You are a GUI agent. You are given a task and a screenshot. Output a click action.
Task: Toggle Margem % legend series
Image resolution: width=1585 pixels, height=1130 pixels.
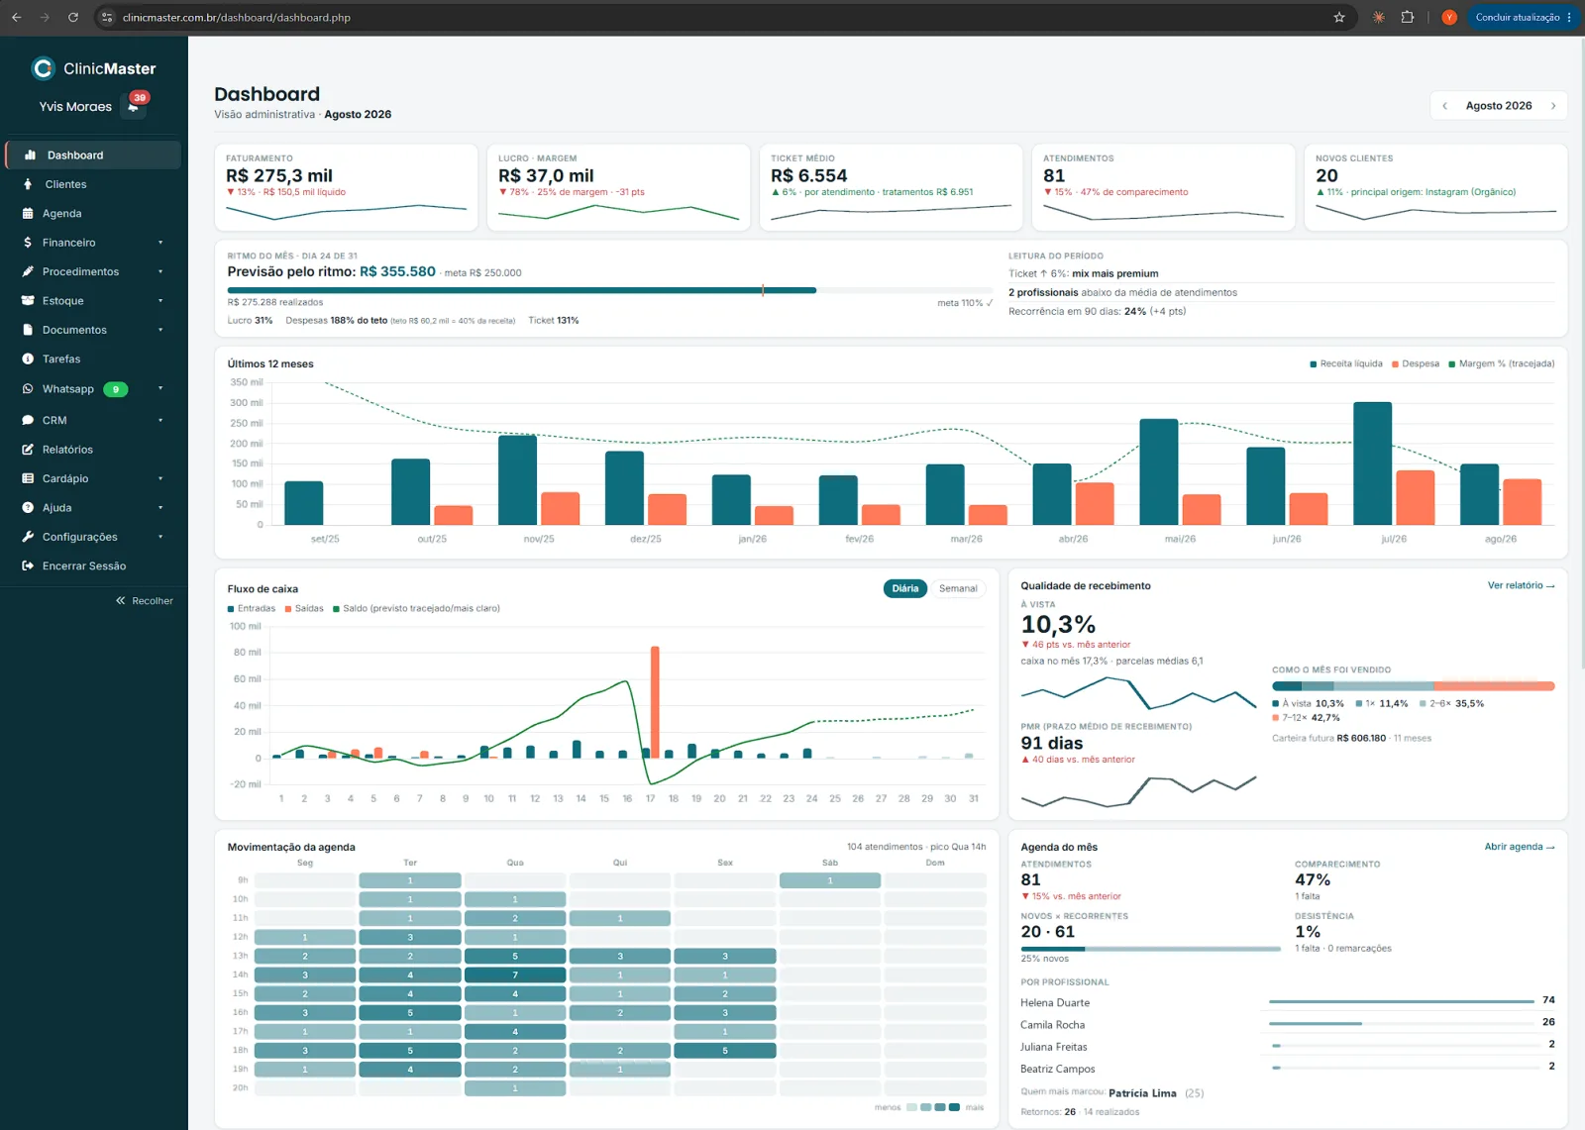1502,363
